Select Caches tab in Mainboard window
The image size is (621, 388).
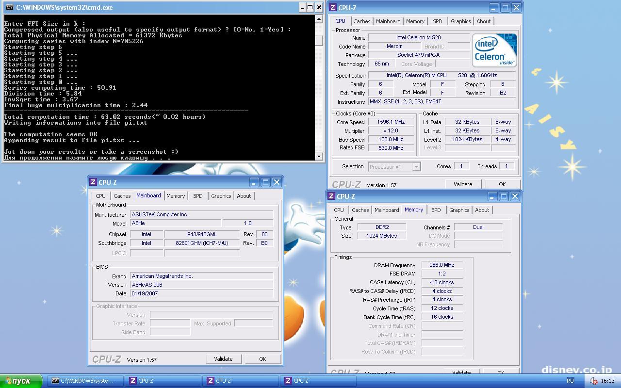point(122,196)
